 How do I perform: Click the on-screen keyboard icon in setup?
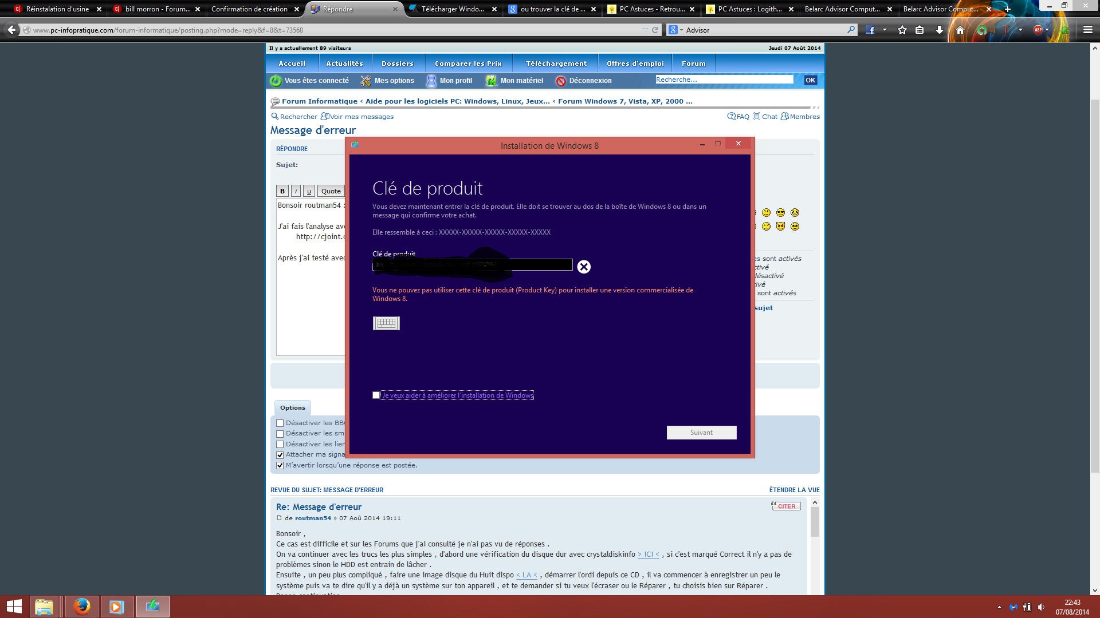[x=386, y=323]
